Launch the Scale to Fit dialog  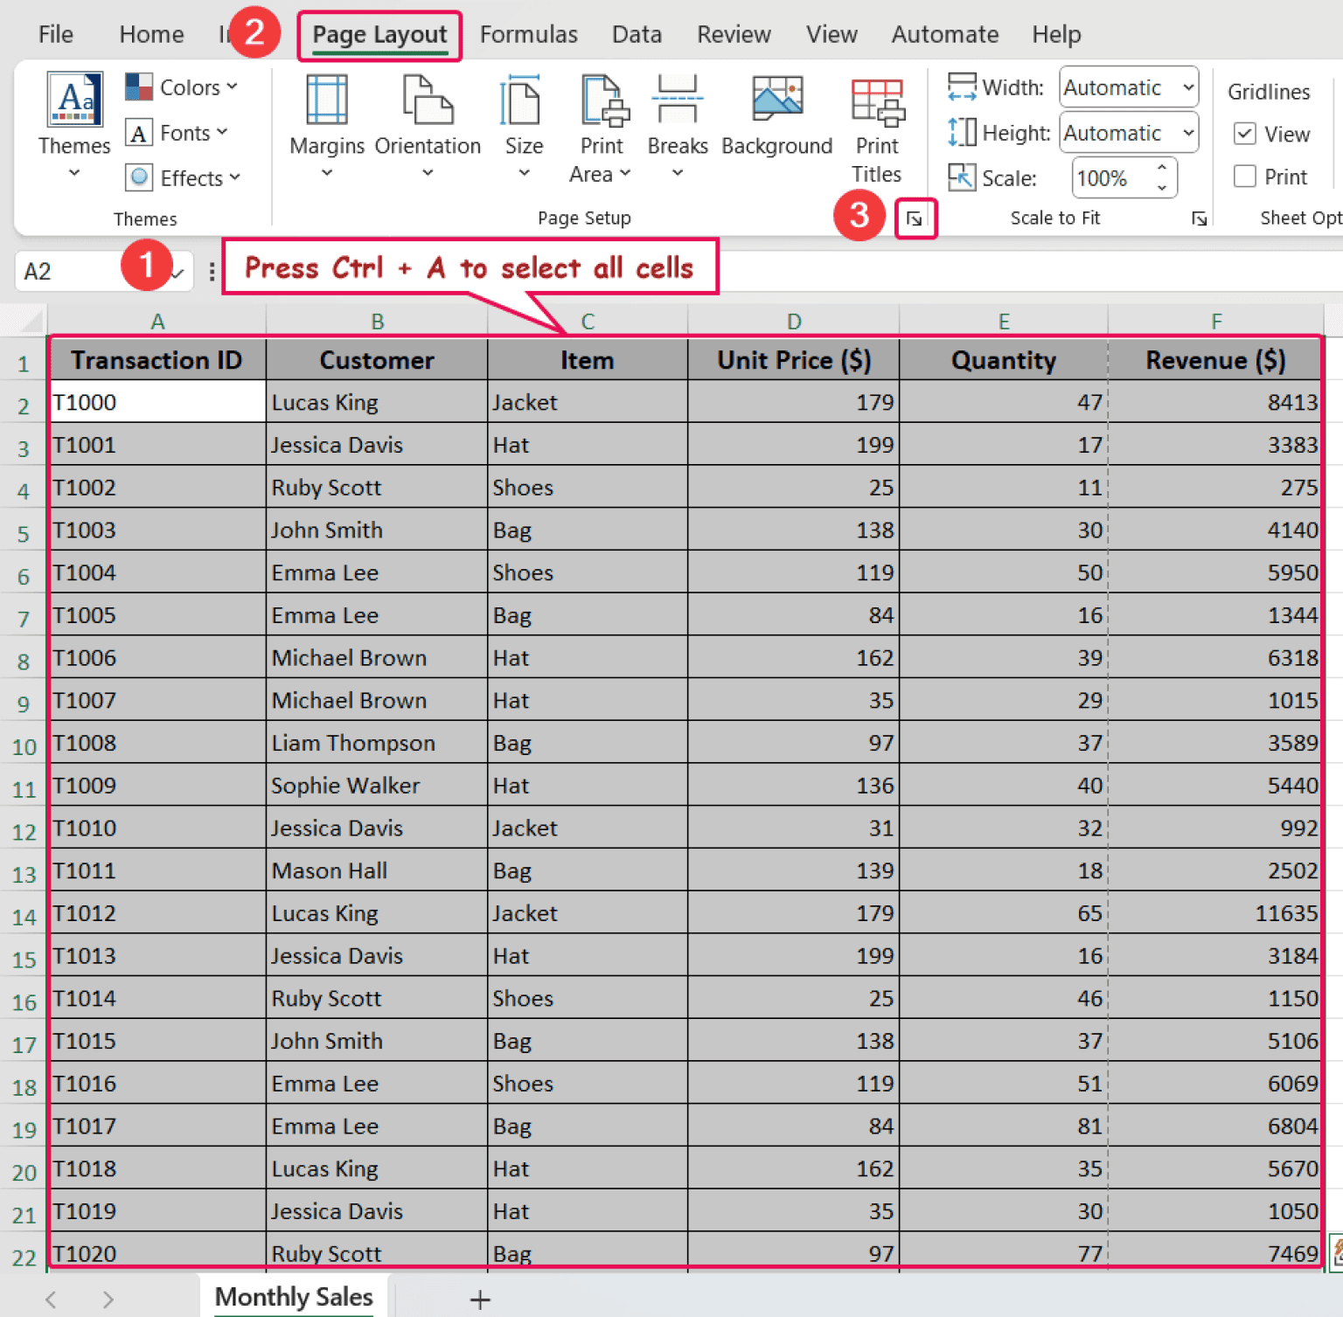(1200, 218)
